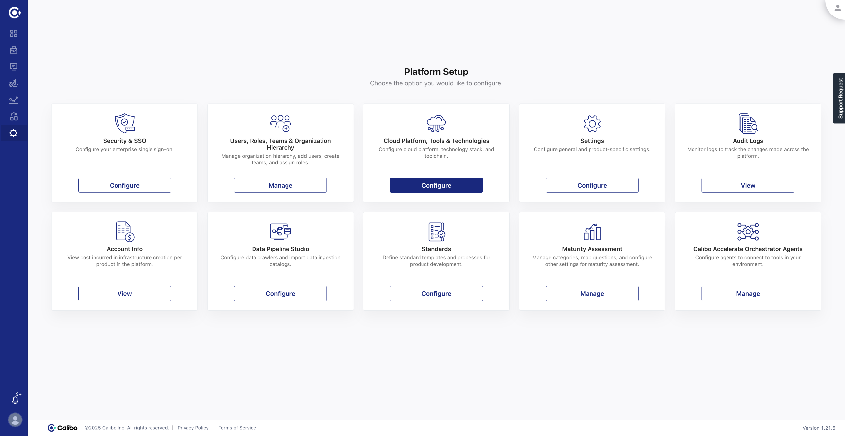Viewport: 845px width, 436px height.
Task: Click View under Audit Logs
Action: point(748,185)
